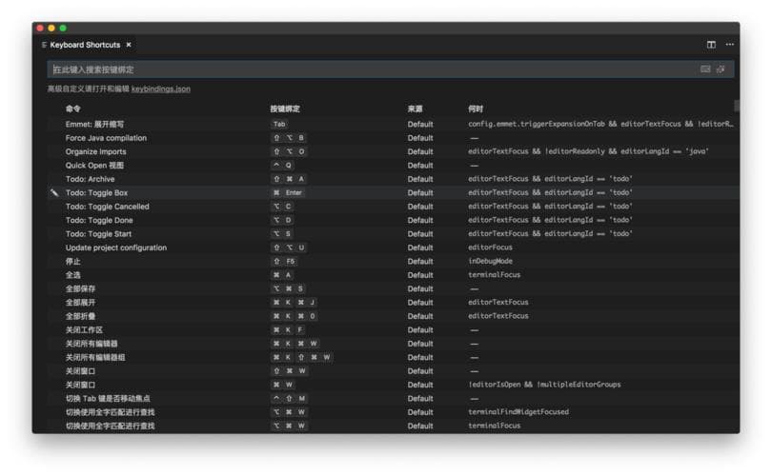Viewport: 772px width, 476px height.
Task: Click sort by precedence icon in search box
Action: pyautogui.click(x=721, y=69)
